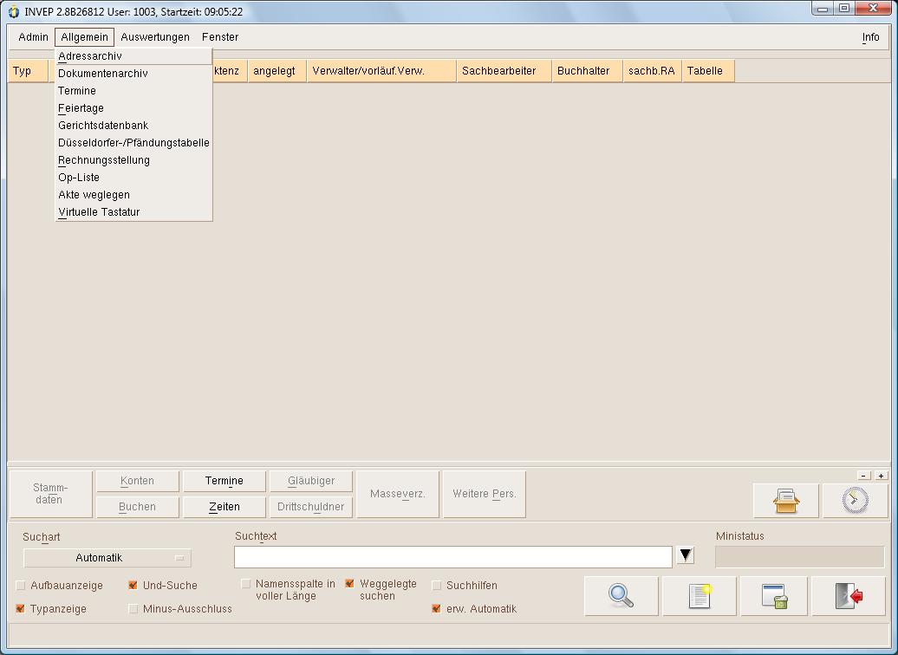Open Düsseldorfer-/Pfändungstabelle entry
The height and width of the screenshot is (655, 898).
point(133,143)
